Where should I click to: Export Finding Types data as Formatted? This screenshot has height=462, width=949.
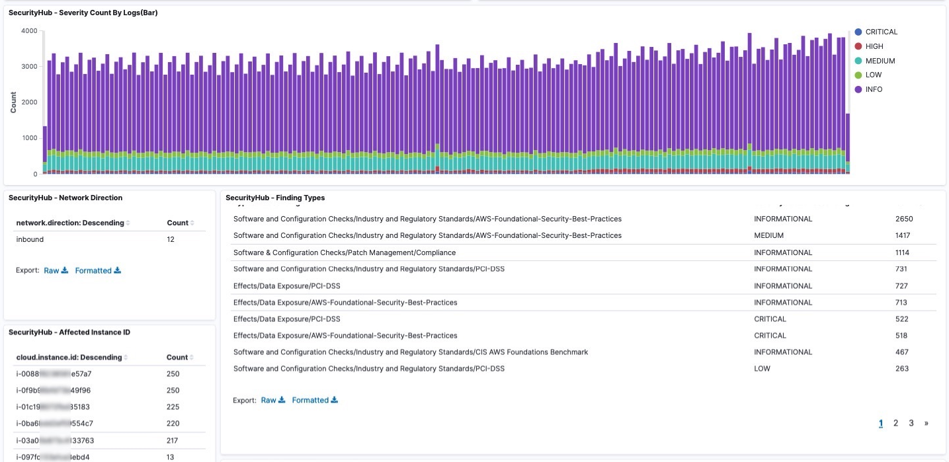click(x=315, y=400)
